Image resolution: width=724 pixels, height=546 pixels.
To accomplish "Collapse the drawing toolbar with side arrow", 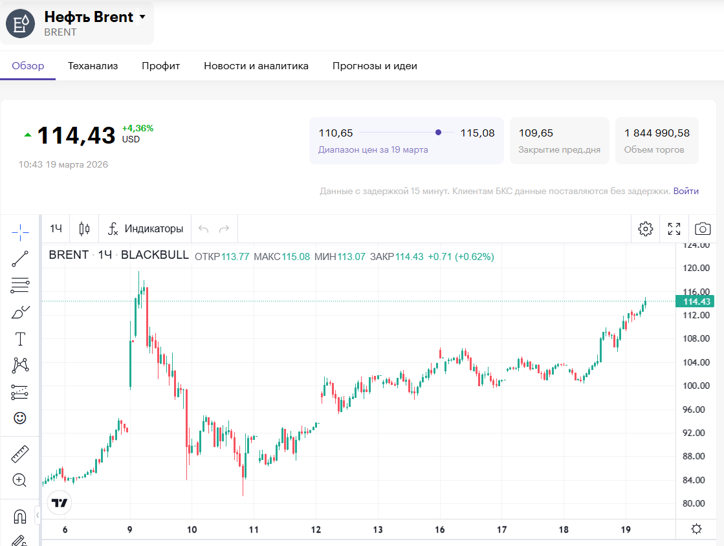I will [x=38, y=515].
